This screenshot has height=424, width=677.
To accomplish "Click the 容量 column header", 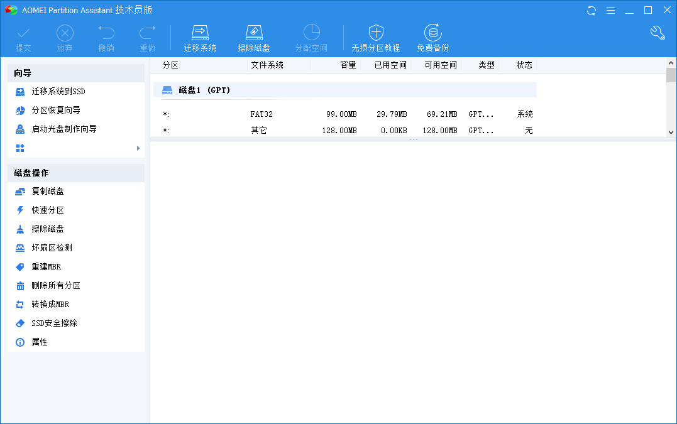I will [348, 65].
